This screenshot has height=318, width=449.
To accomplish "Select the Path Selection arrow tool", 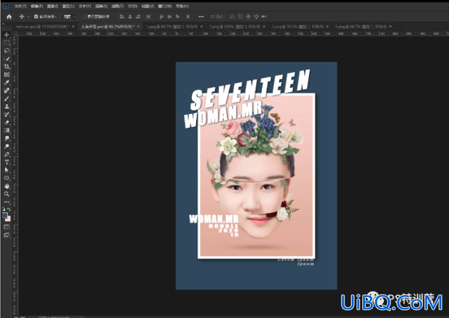I will click(6, 170).
